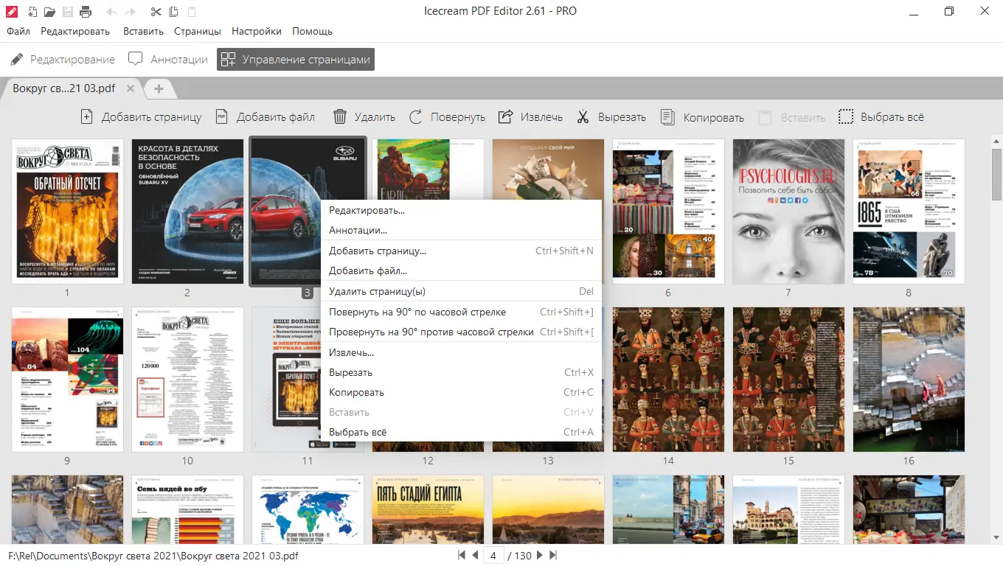Select the Пять стадий Египта page thumbnail
The width and height of the screenshot is (1003, 566).
[428, 509]
